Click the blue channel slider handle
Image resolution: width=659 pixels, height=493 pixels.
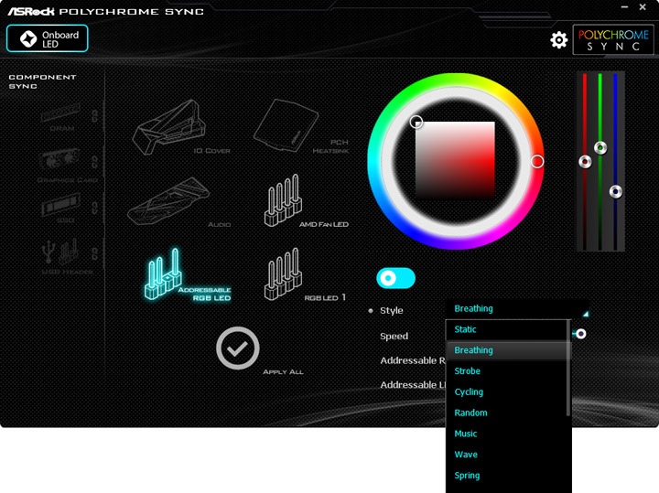point(616,191)
